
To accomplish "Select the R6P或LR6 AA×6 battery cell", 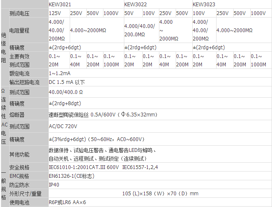I will [x=67, y=202].
